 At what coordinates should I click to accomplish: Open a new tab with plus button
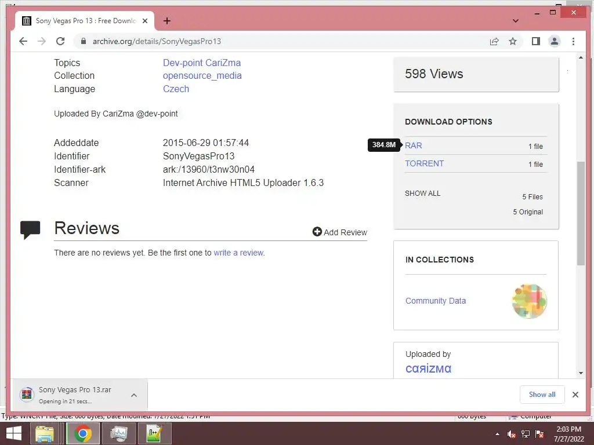click(166, 21)
